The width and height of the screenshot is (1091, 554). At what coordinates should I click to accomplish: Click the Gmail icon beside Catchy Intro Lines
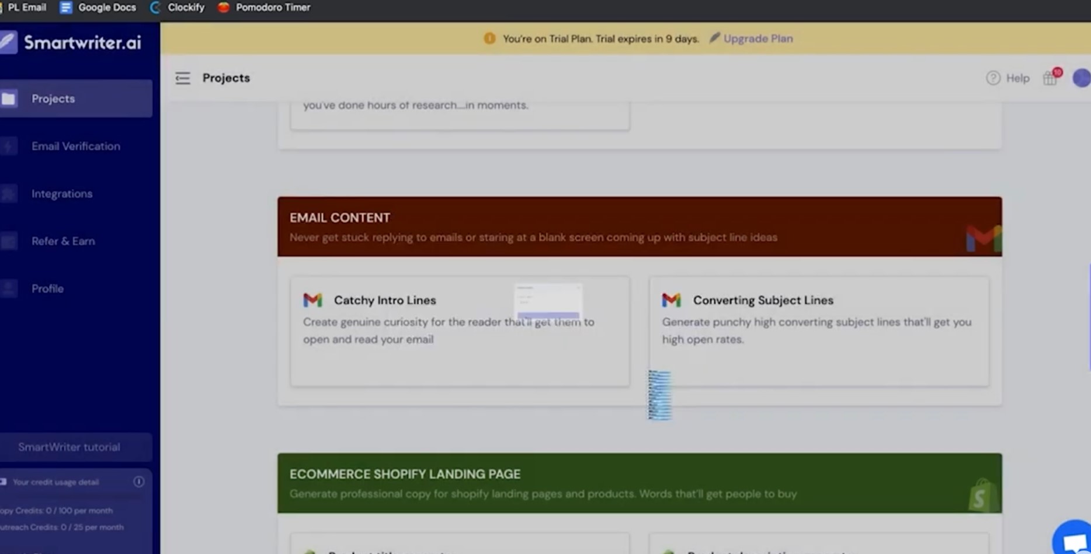pos(313,300)
